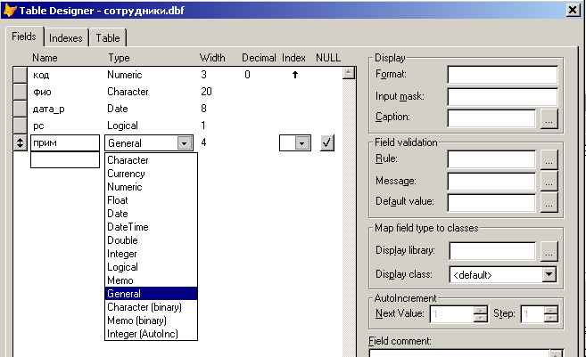Open the Rule expression builder button
The height and width of the screenshot is (357, 586).
pyautogui.click(x=549, y=159)
